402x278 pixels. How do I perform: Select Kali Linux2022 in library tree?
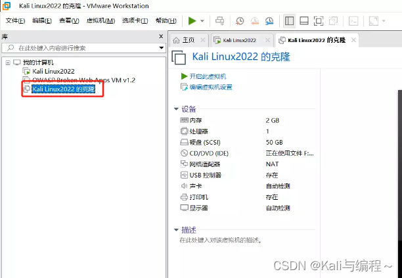53,71
